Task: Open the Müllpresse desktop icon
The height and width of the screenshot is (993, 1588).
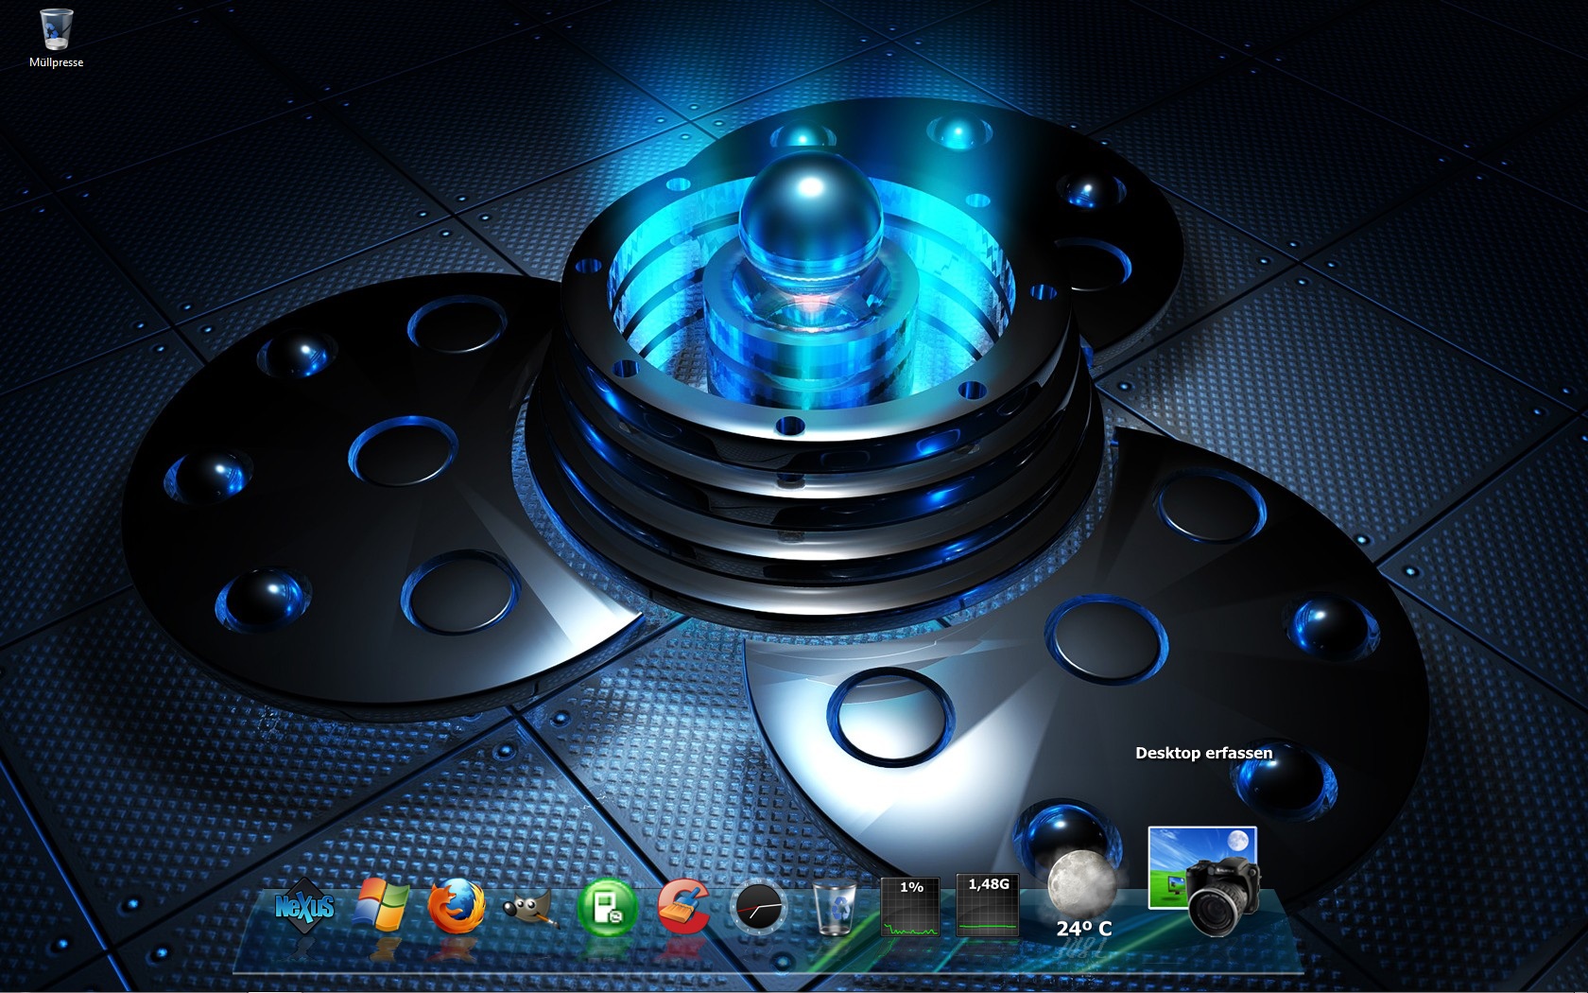Action: tap(57, 29)
